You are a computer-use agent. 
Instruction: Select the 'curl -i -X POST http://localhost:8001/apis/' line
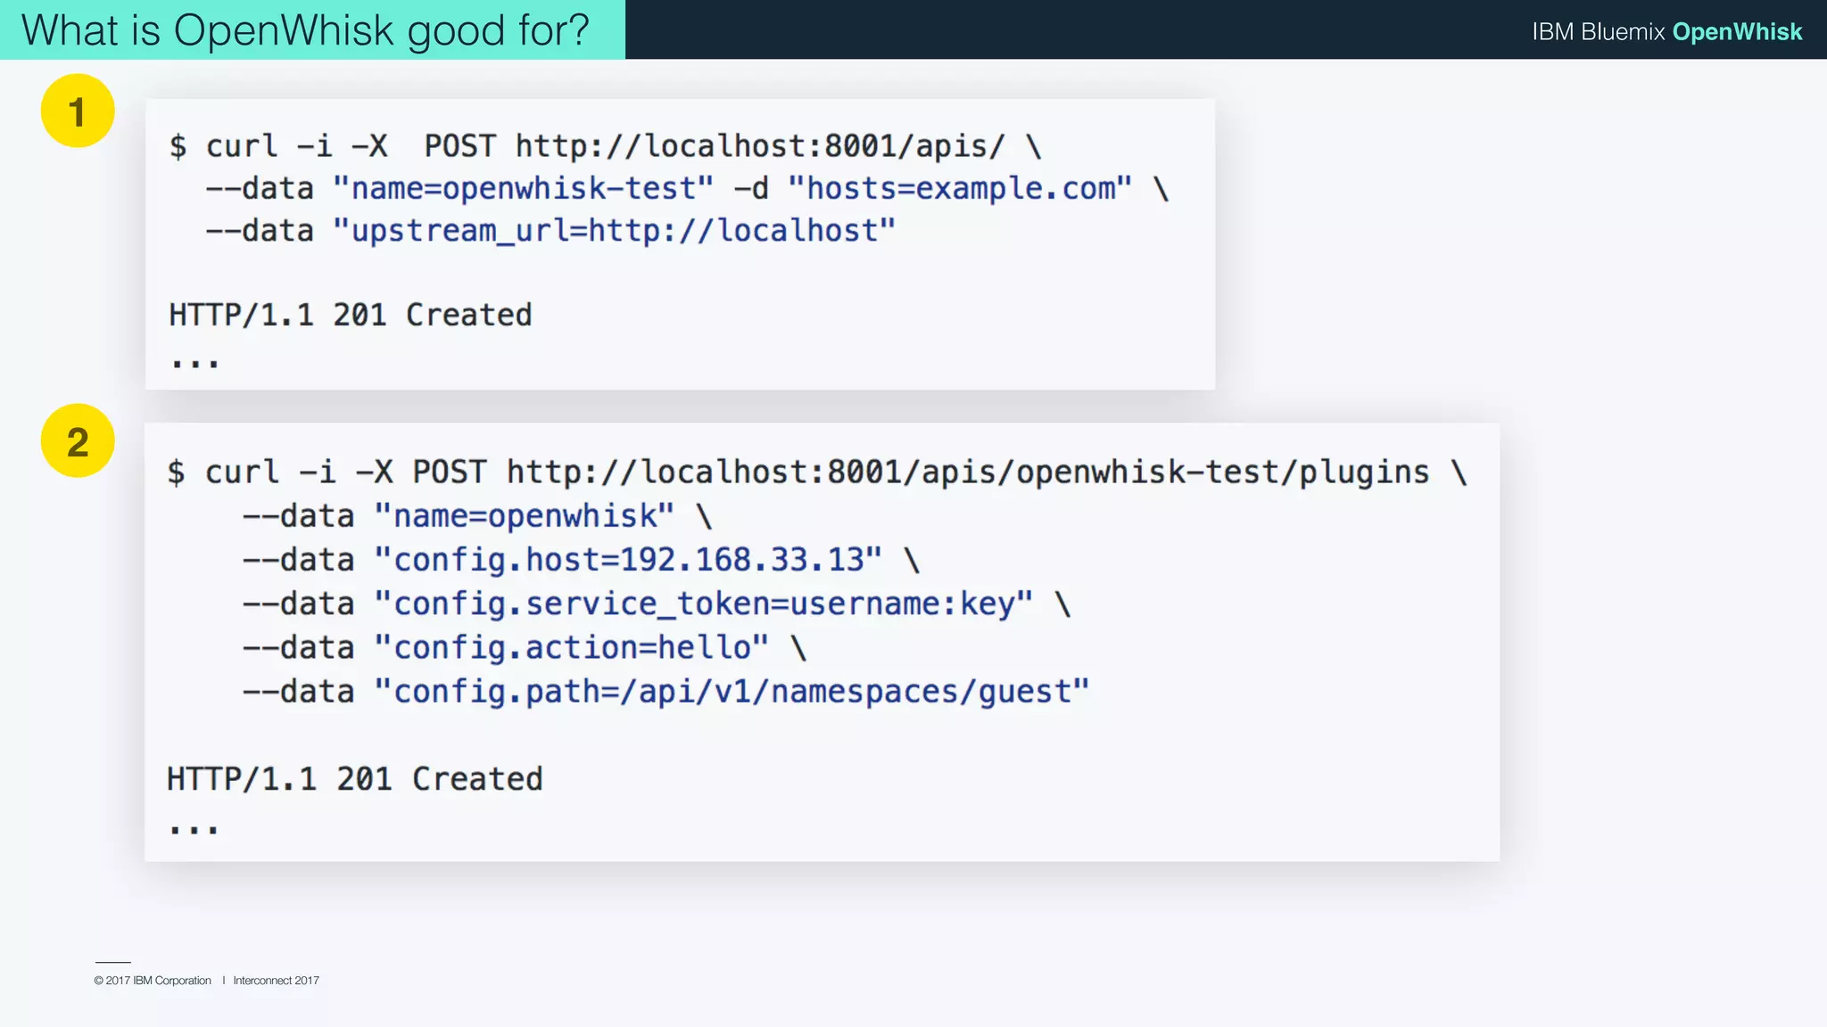tap(606, 145)
